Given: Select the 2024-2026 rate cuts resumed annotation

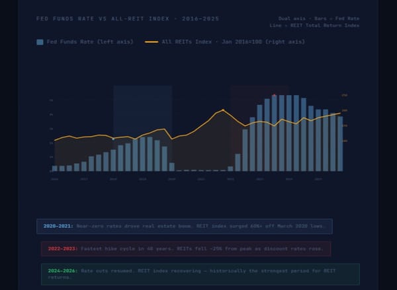Looking at the screenshot, I should tap(199, 273).
